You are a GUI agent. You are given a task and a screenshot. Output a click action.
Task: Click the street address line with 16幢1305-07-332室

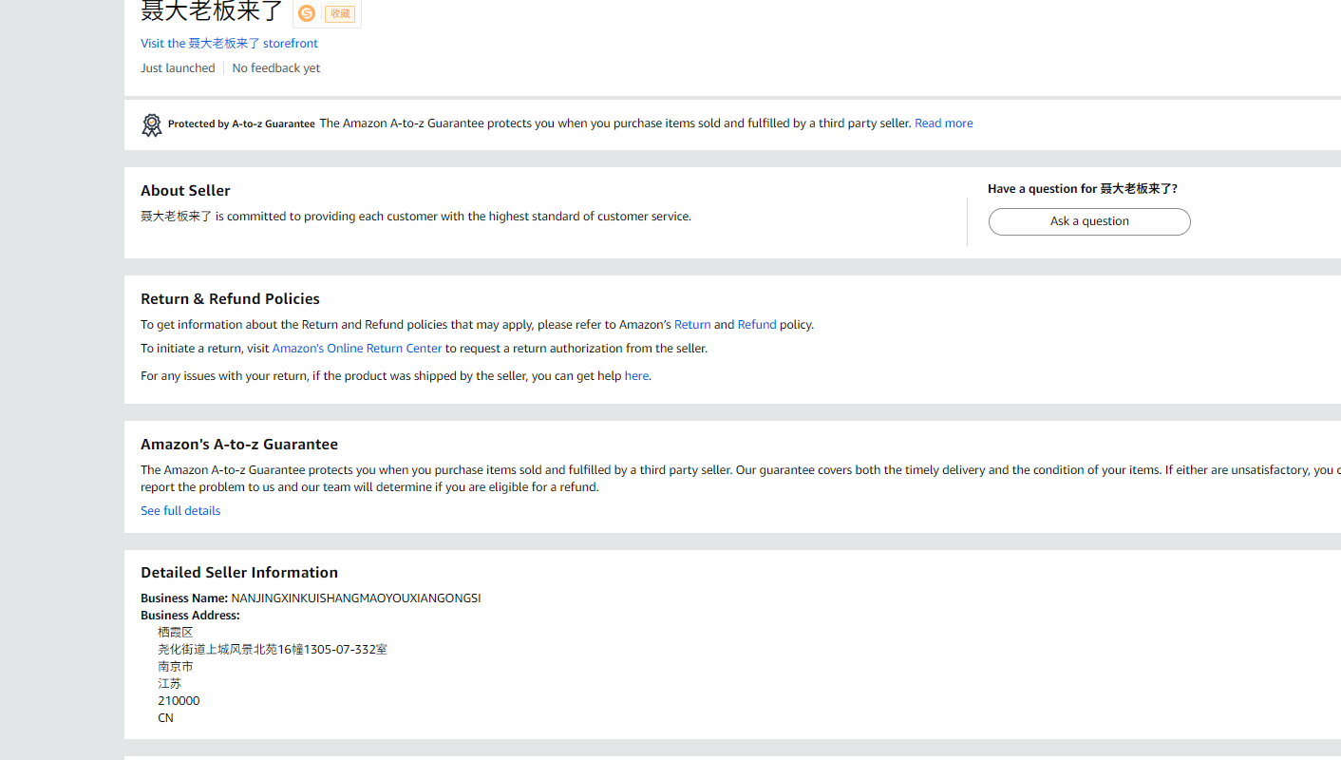point(273,649)
